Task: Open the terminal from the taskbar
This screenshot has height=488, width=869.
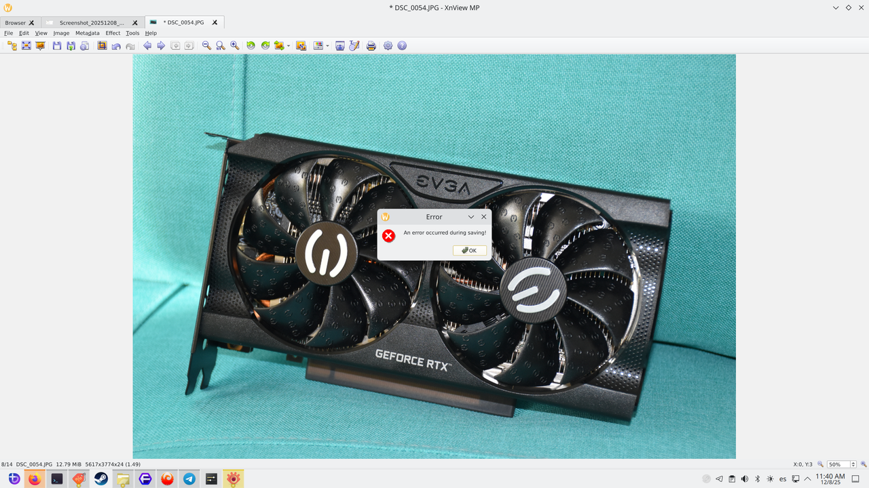Action: click(57, 479)
